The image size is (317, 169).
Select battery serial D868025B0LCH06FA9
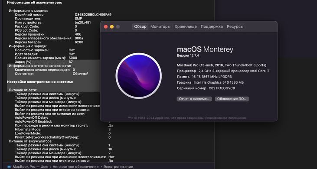pyautogui.click(x=93, y=15)
